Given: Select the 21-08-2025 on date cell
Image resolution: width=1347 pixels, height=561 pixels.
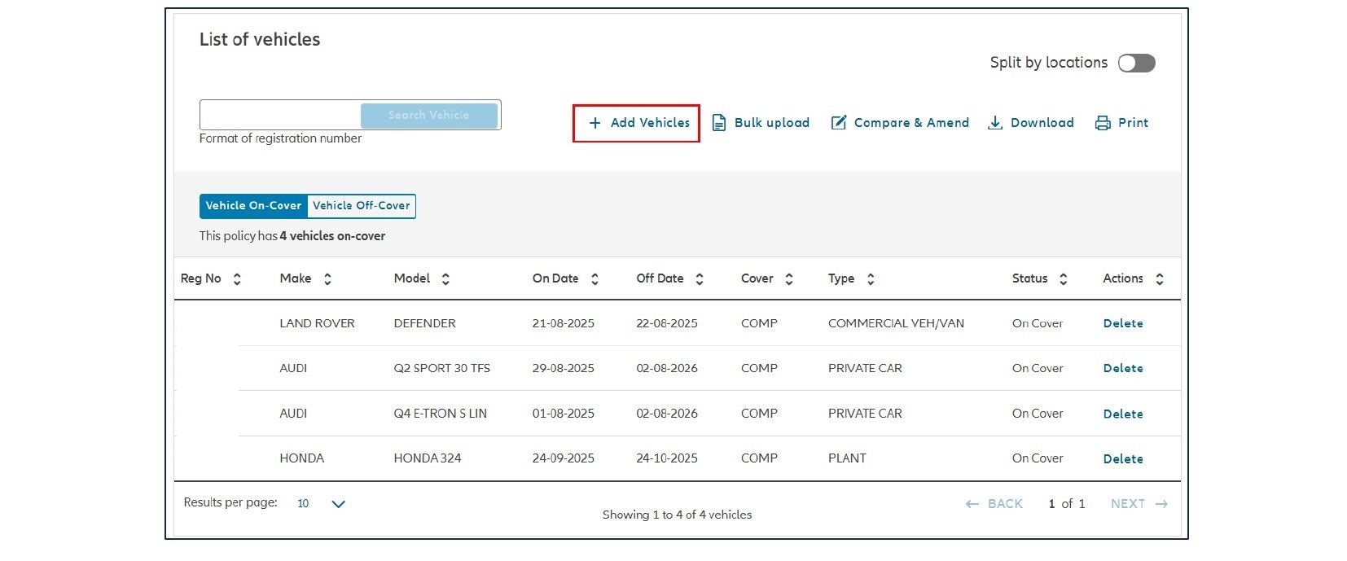Looking at the screenshot, I should point(564,323).
